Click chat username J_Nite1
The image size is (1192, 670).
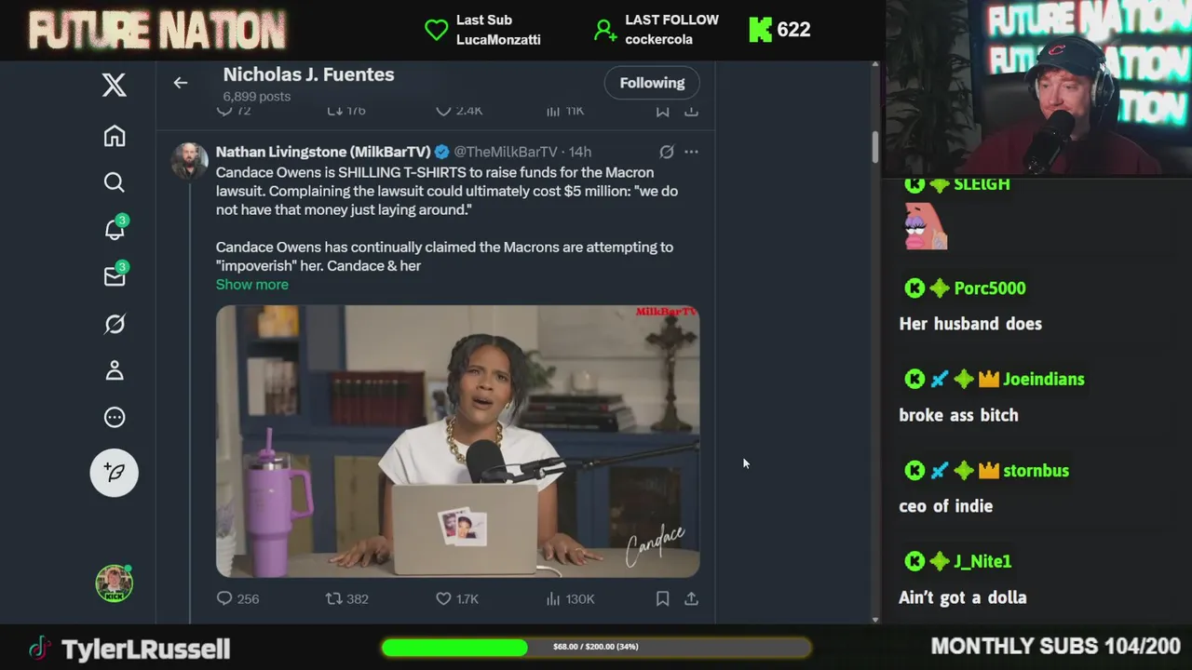tap(982, 562)
